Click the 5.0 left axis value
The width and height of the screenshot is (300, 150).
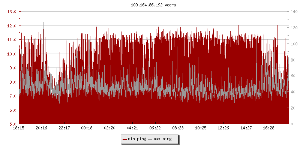[12, 124]
